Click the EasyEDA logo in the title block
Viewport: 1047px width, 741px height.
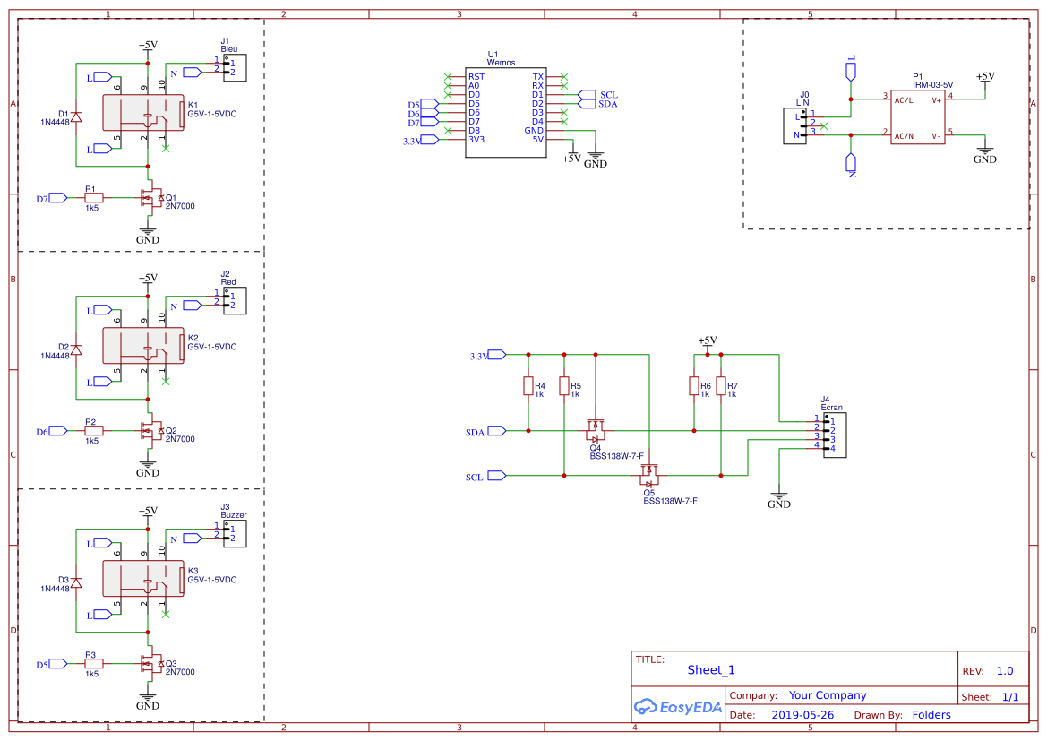click(x=677, y=707)
